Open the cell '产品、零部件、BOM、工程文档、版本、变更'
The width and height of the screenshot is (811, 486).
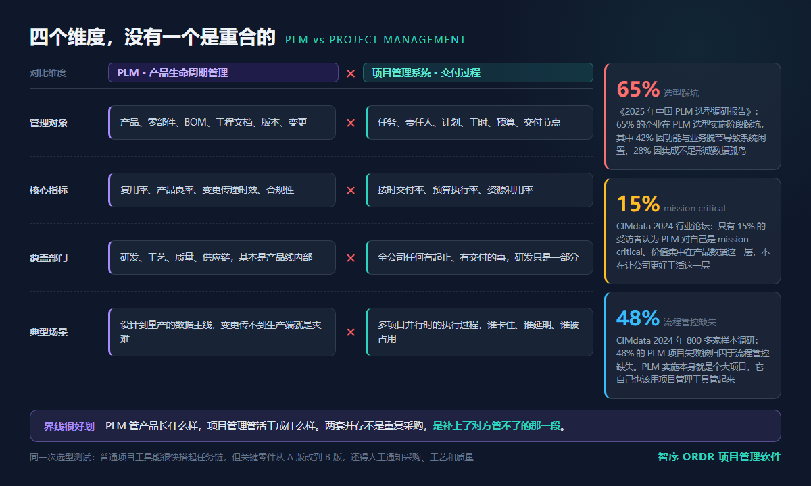222,122
